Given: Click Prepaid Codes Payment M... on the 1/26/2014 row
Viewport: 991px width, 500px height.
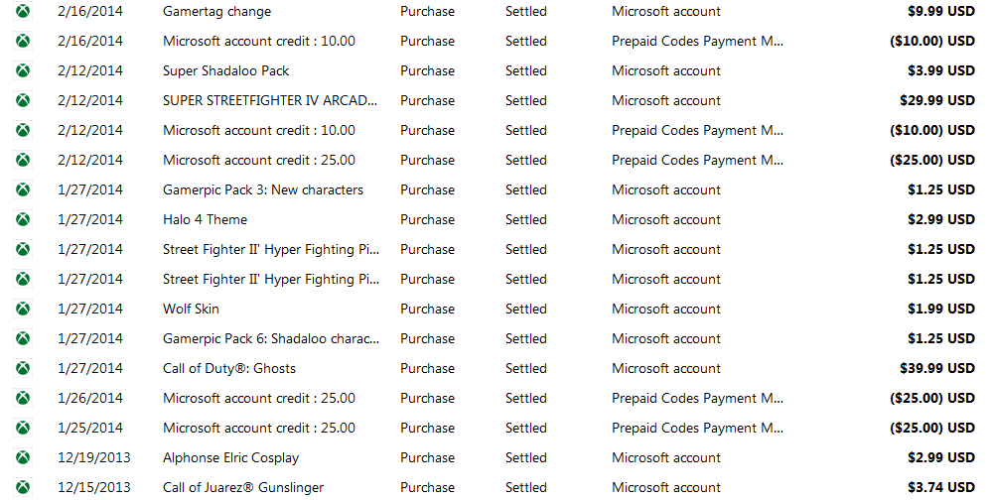Looking at the screenshot, I should (698, 399).
